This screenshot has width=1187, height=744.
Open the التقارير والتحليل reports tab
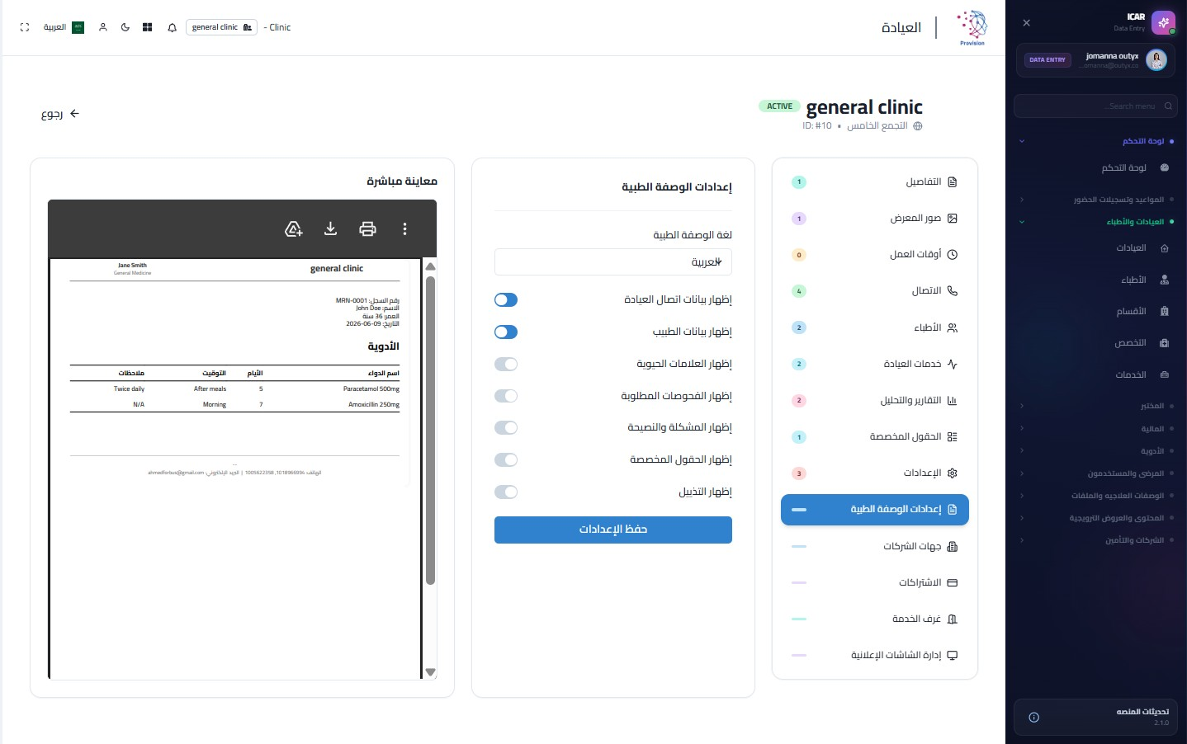(x=875, y=401)
